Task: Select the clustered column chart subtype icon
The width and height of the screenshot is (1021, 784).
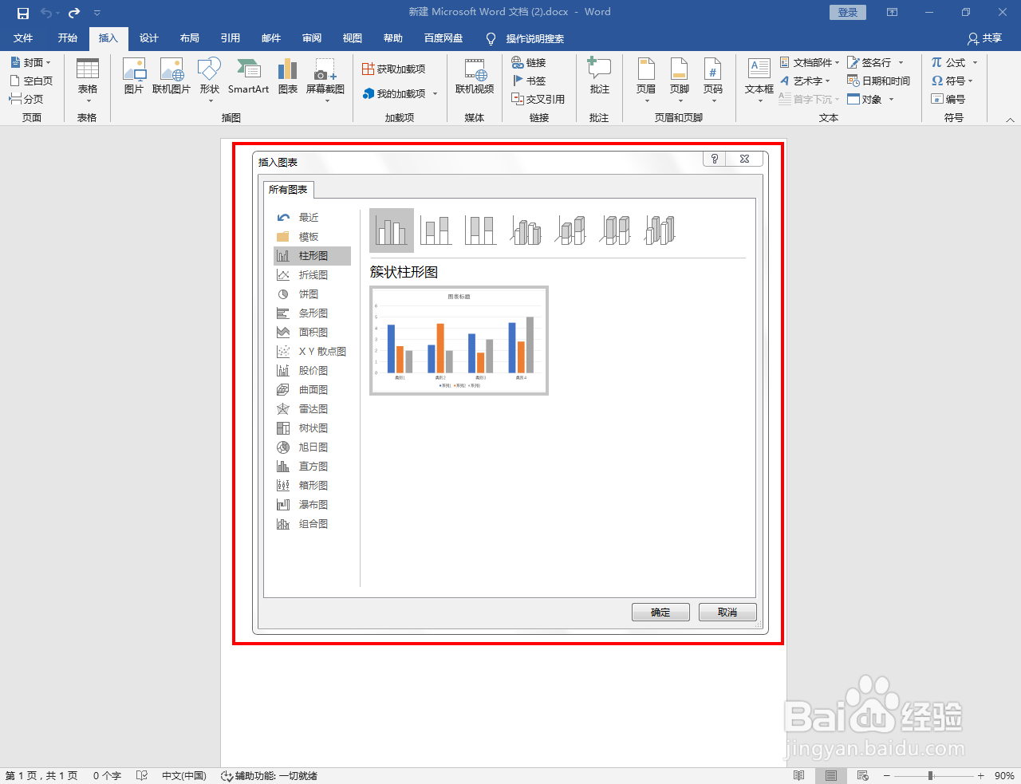Action: click(391, 230)
